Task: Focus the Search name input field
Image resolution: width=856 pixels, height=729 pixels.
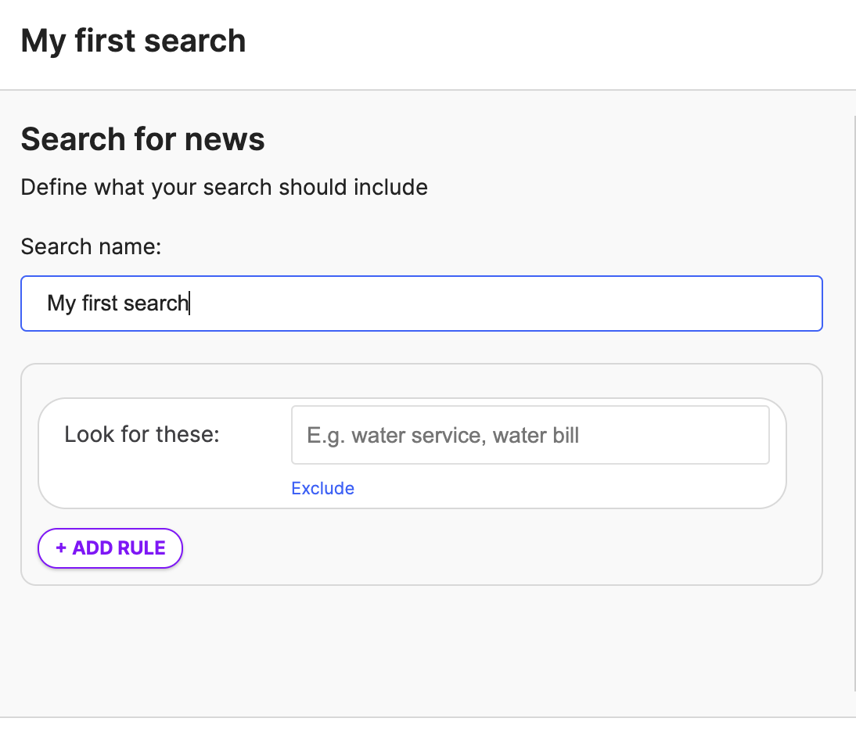Action: coord(422,303)
